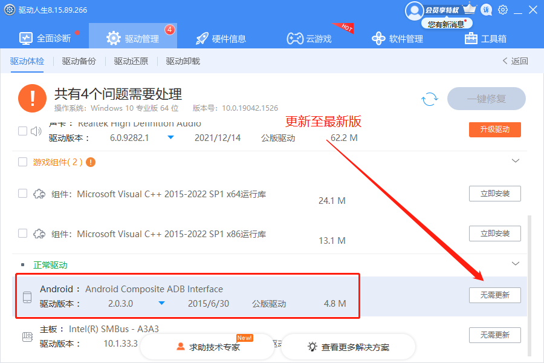Collapse the 游戏组件 section
Image resolution: width=544 pixels, height=363 pixels.
tap(516, 160)
